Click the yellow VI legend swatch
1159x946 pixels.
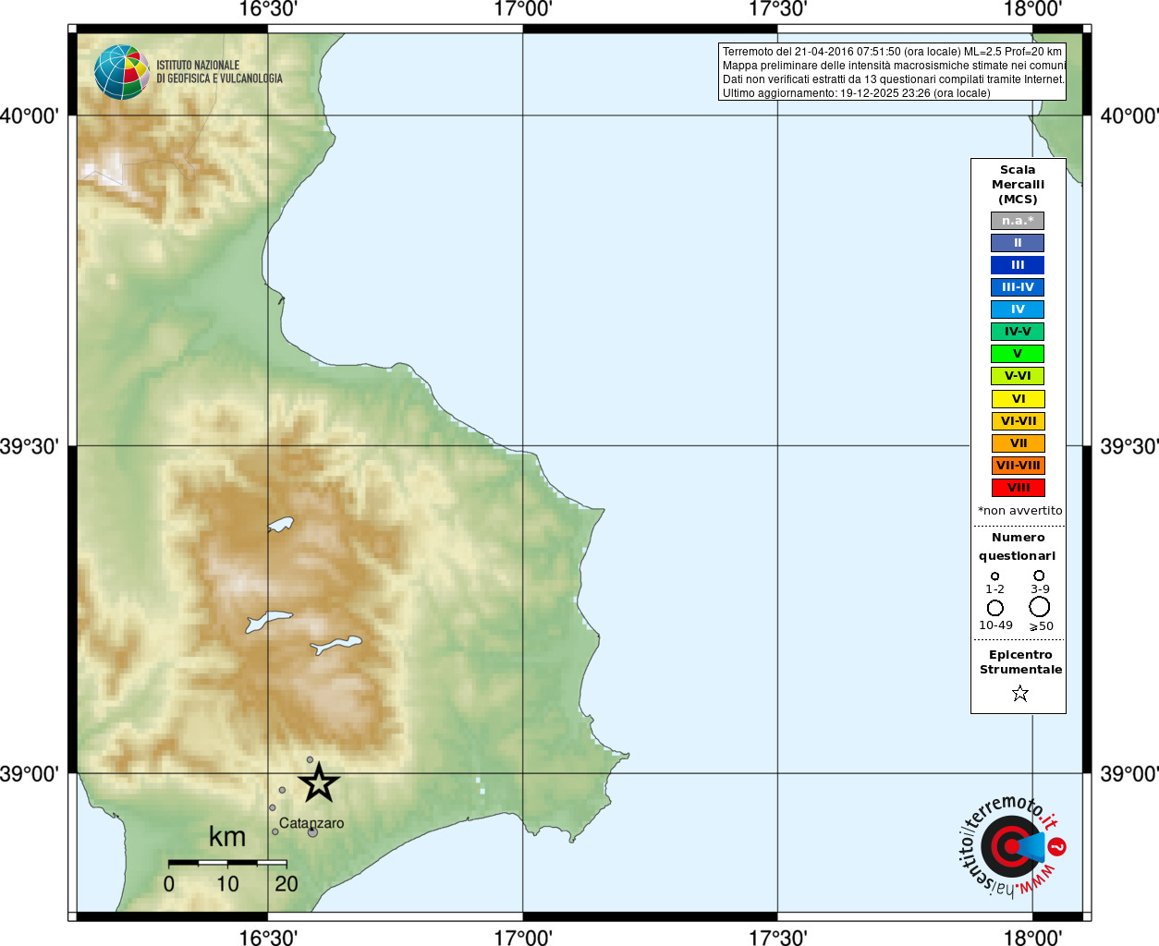click(1018, 399)
